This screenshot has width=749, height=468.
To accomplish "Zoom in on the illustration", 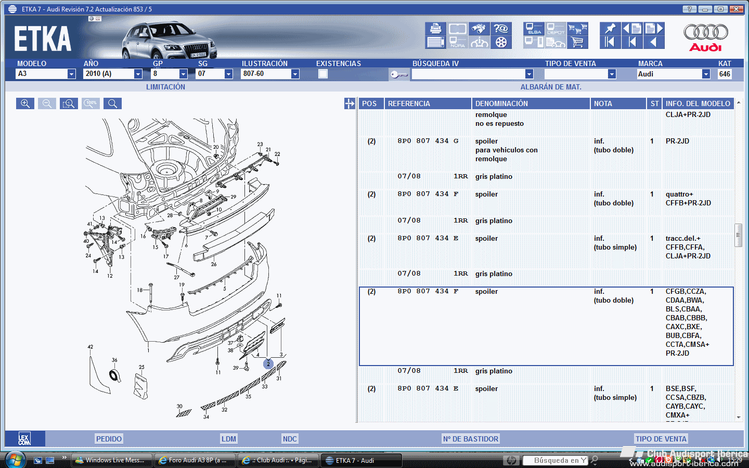I will [x=25, y=103].
